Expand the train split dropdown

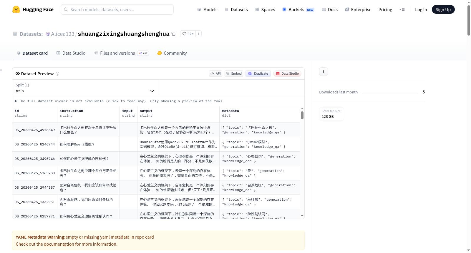[85, 88]
